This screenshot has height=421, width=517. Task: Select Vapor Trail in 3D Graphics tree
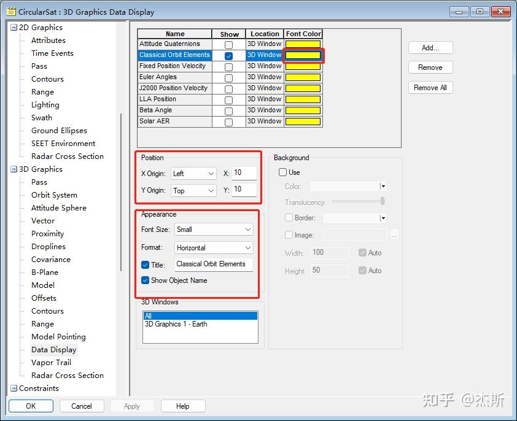pos(51,362)
